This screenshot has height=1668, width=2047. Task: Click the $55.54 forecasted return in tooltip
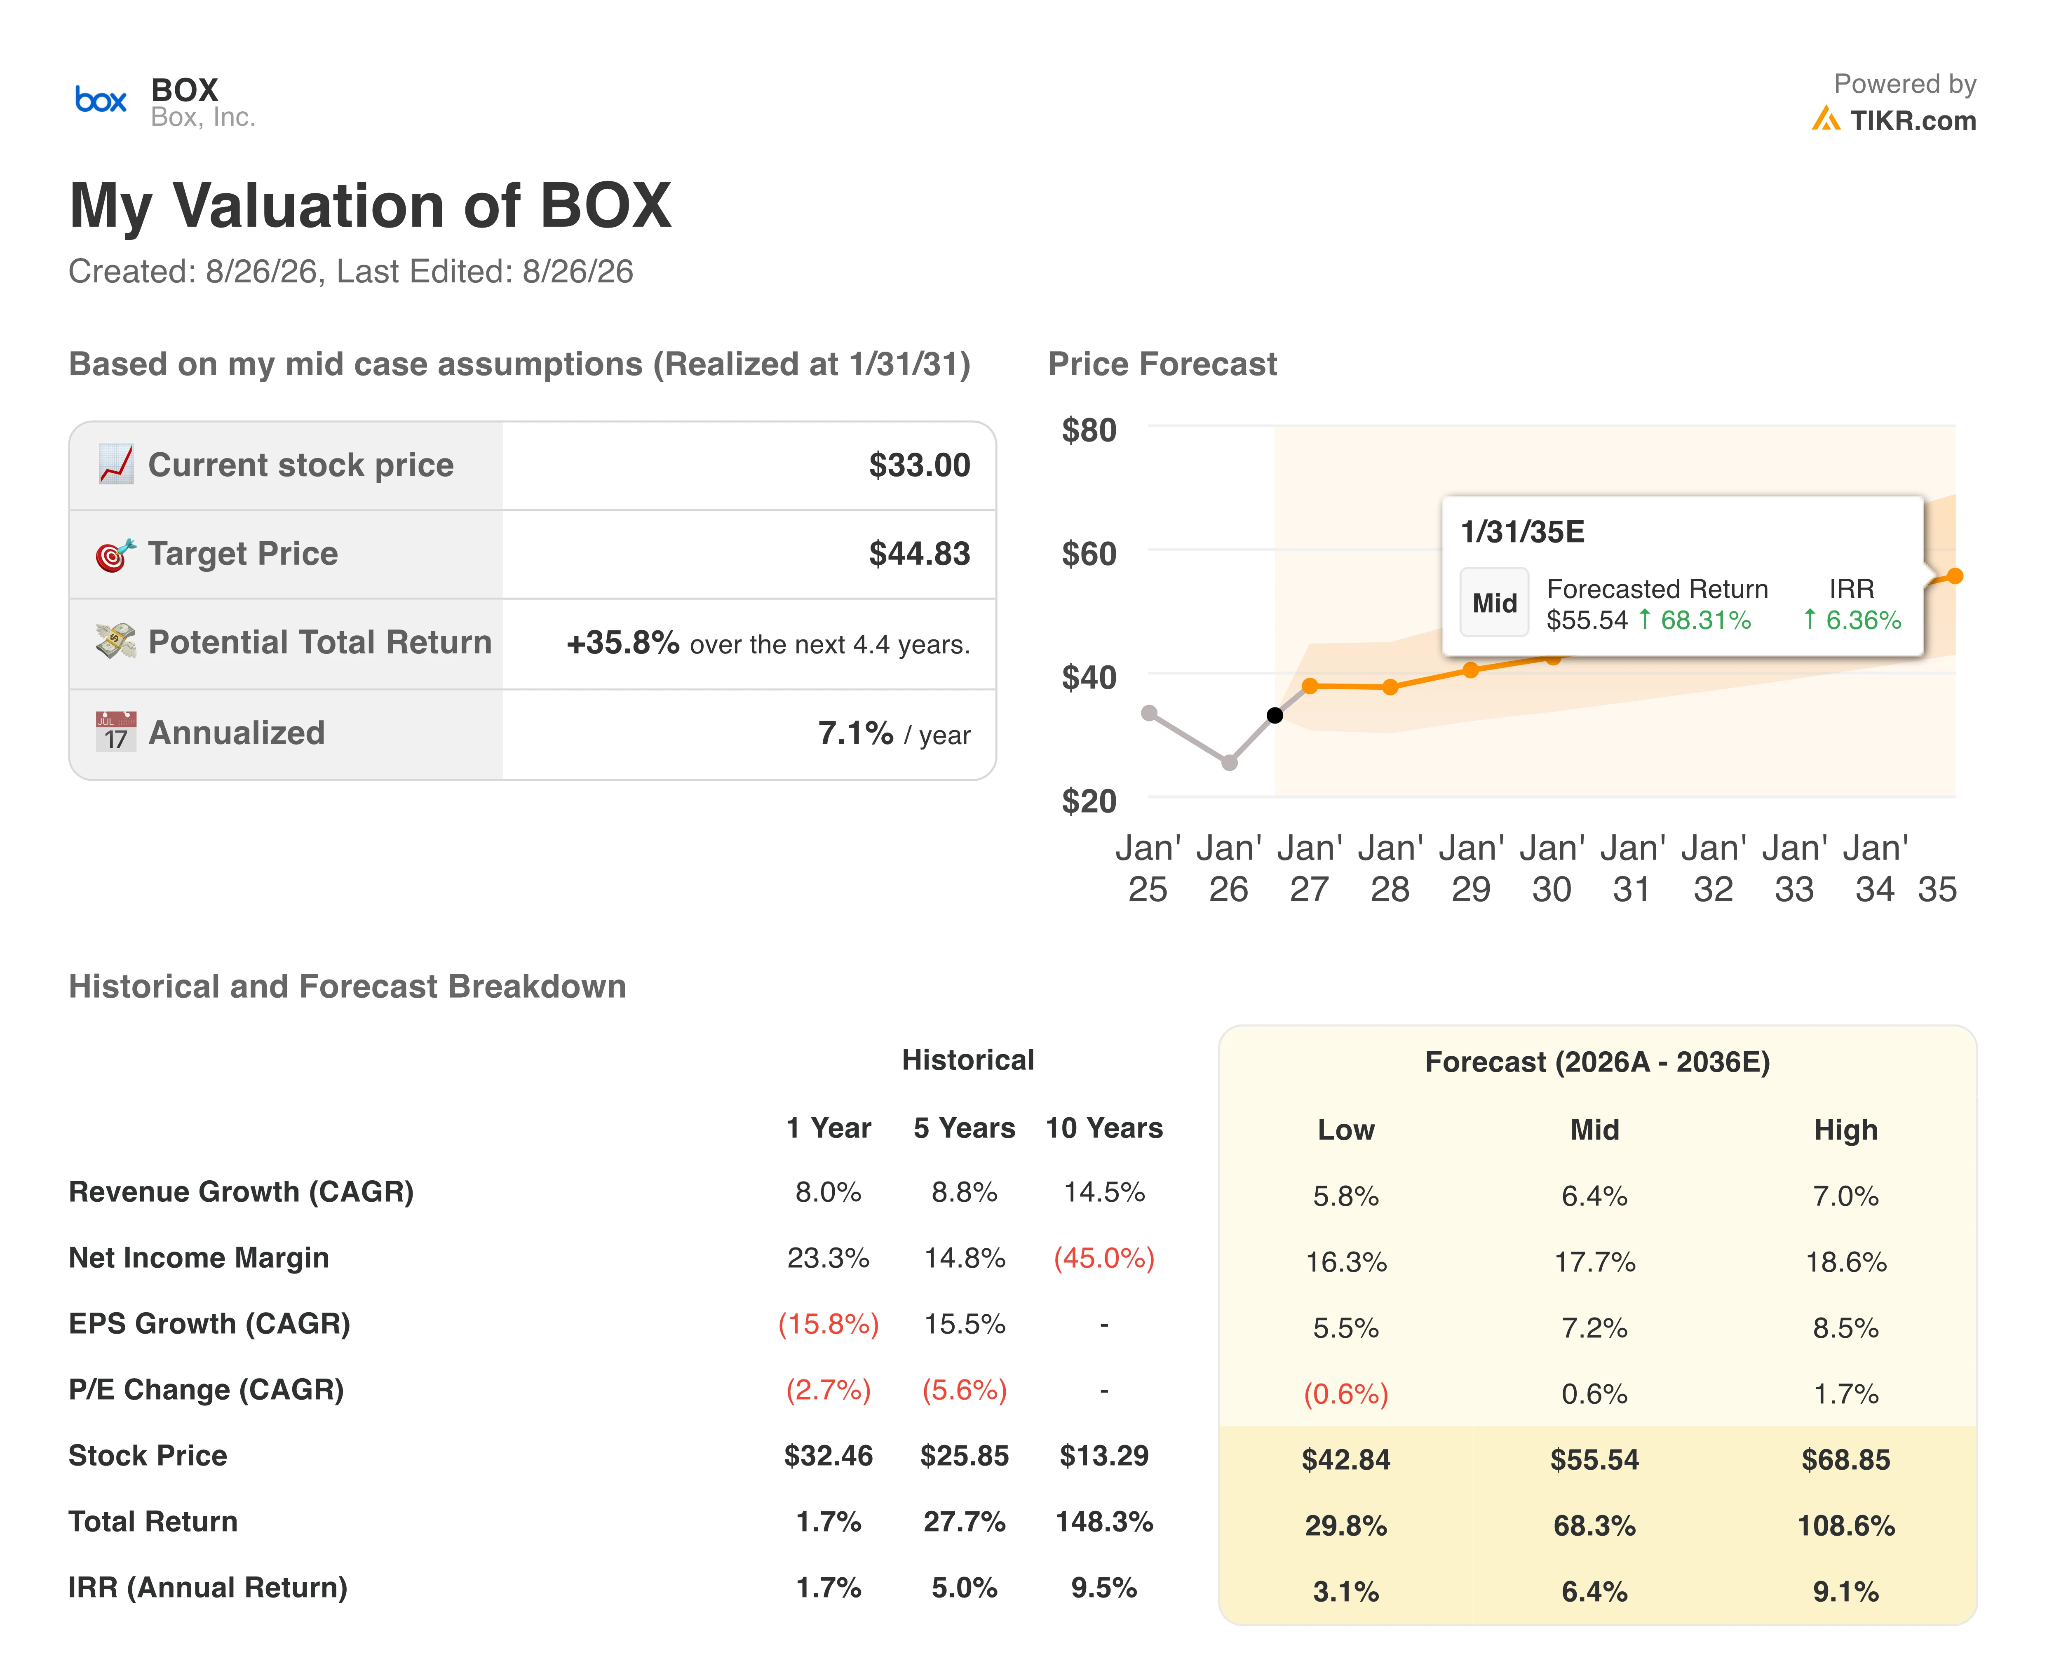[x=1587, y=621]
